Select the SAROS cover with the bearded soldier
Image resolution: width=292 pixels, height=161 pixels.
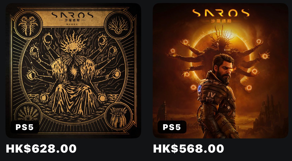click(x=221, y=70)
